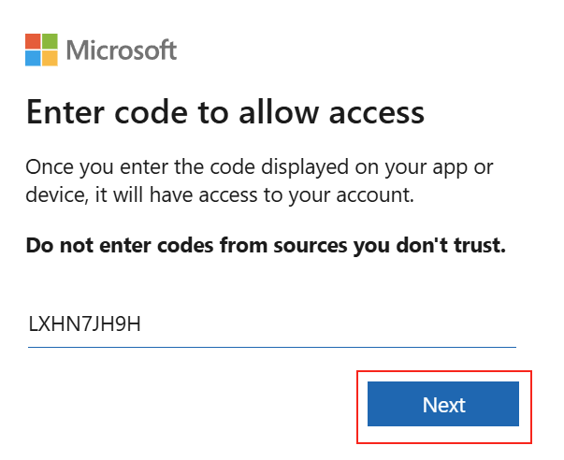Click the paragraph starting "Once you enter"
This screenshot has width=564, height=460.
[x=259, y=180]
